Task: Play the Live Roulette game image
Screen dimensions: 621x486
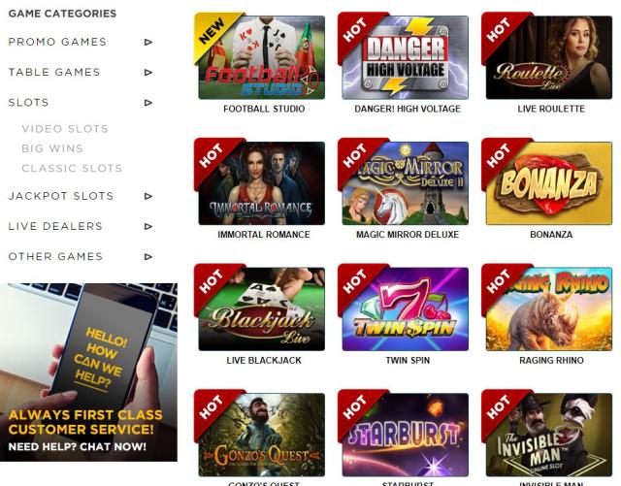Action: pos(549,57)
